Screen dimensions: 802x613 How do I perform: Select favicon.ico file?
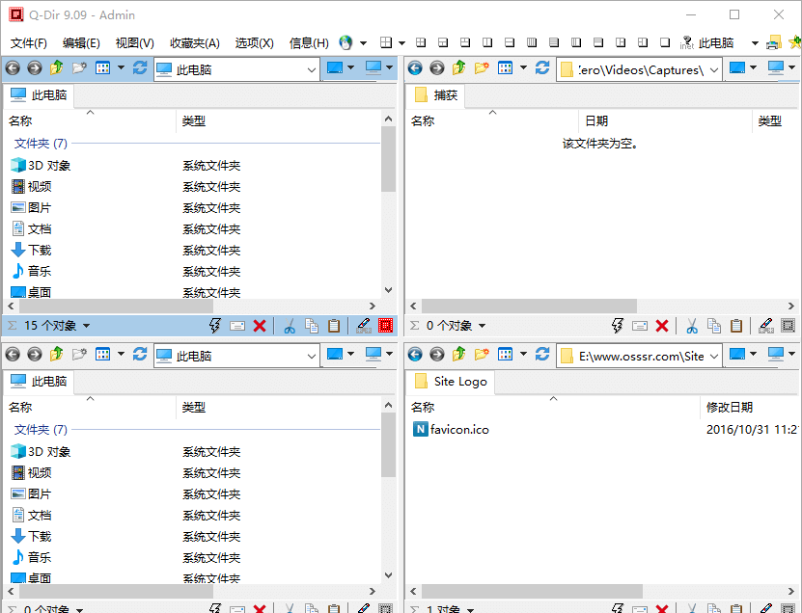[x=451, y=429]
